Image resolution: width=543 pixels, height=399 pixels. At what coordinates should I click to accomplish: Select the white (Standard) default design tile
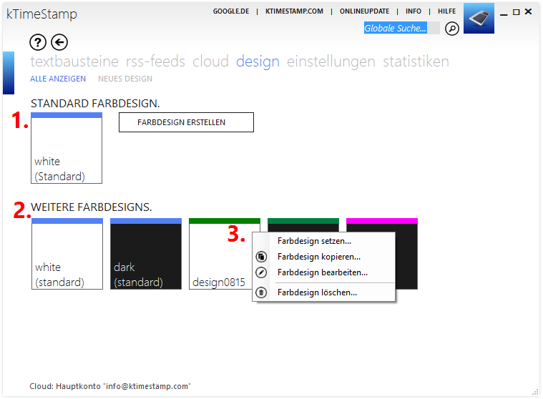[x=67, y=148]
